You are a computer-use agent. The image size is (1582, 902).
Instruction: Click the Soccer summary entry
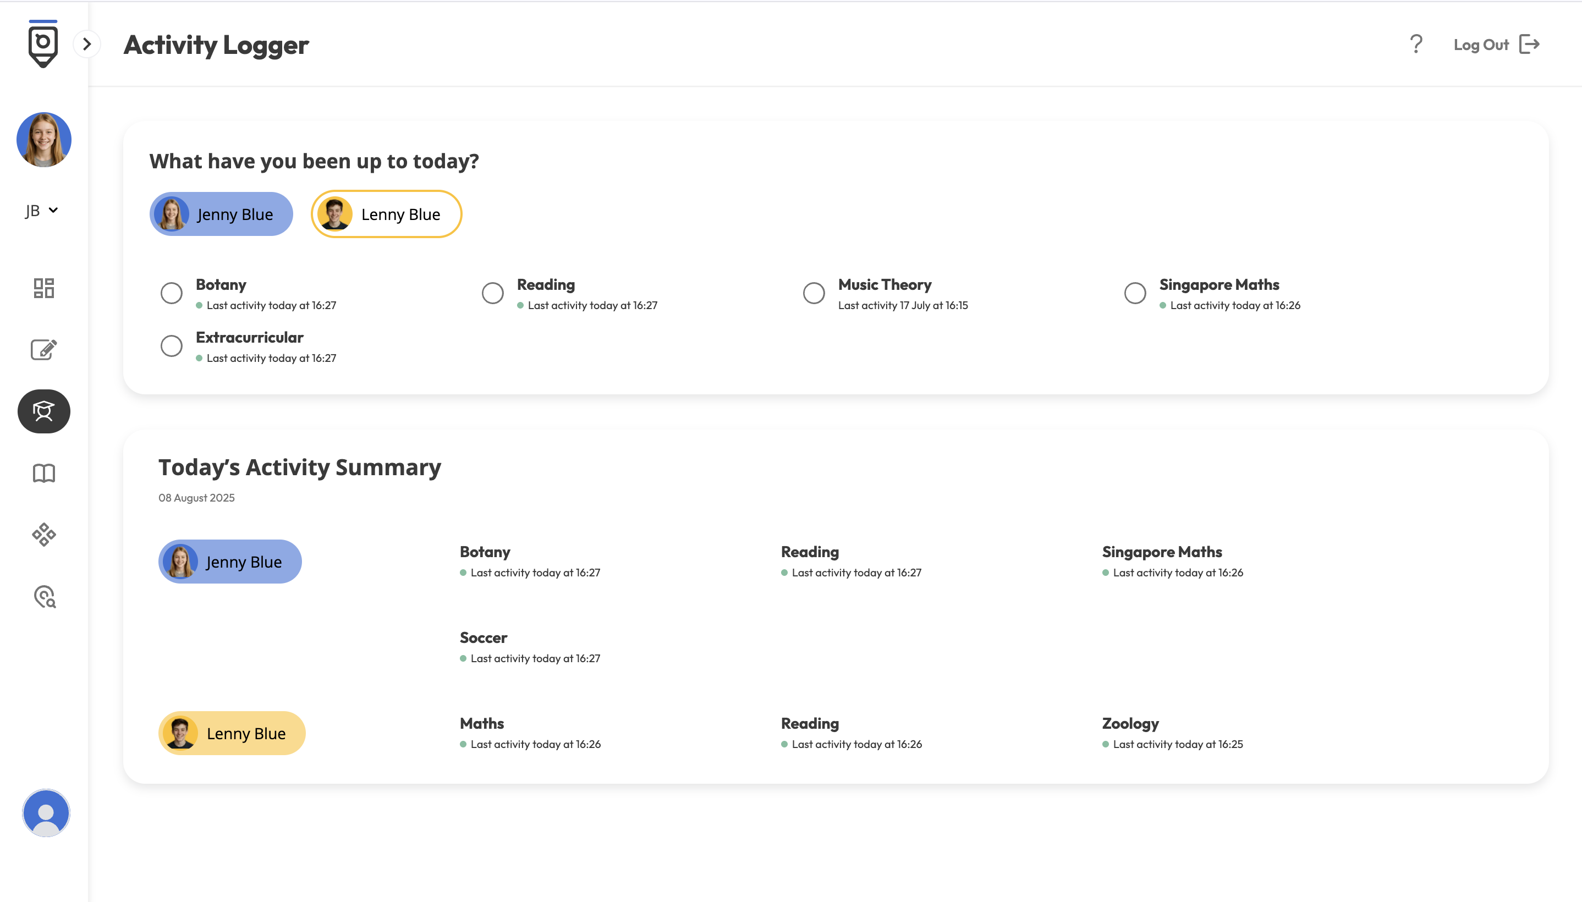point(530,647)
